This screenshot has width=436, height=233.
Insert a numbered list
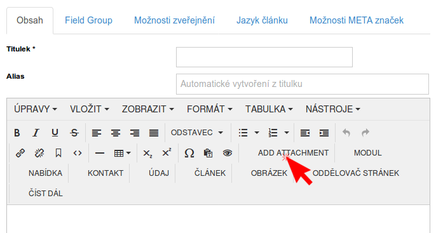(273, 133)
